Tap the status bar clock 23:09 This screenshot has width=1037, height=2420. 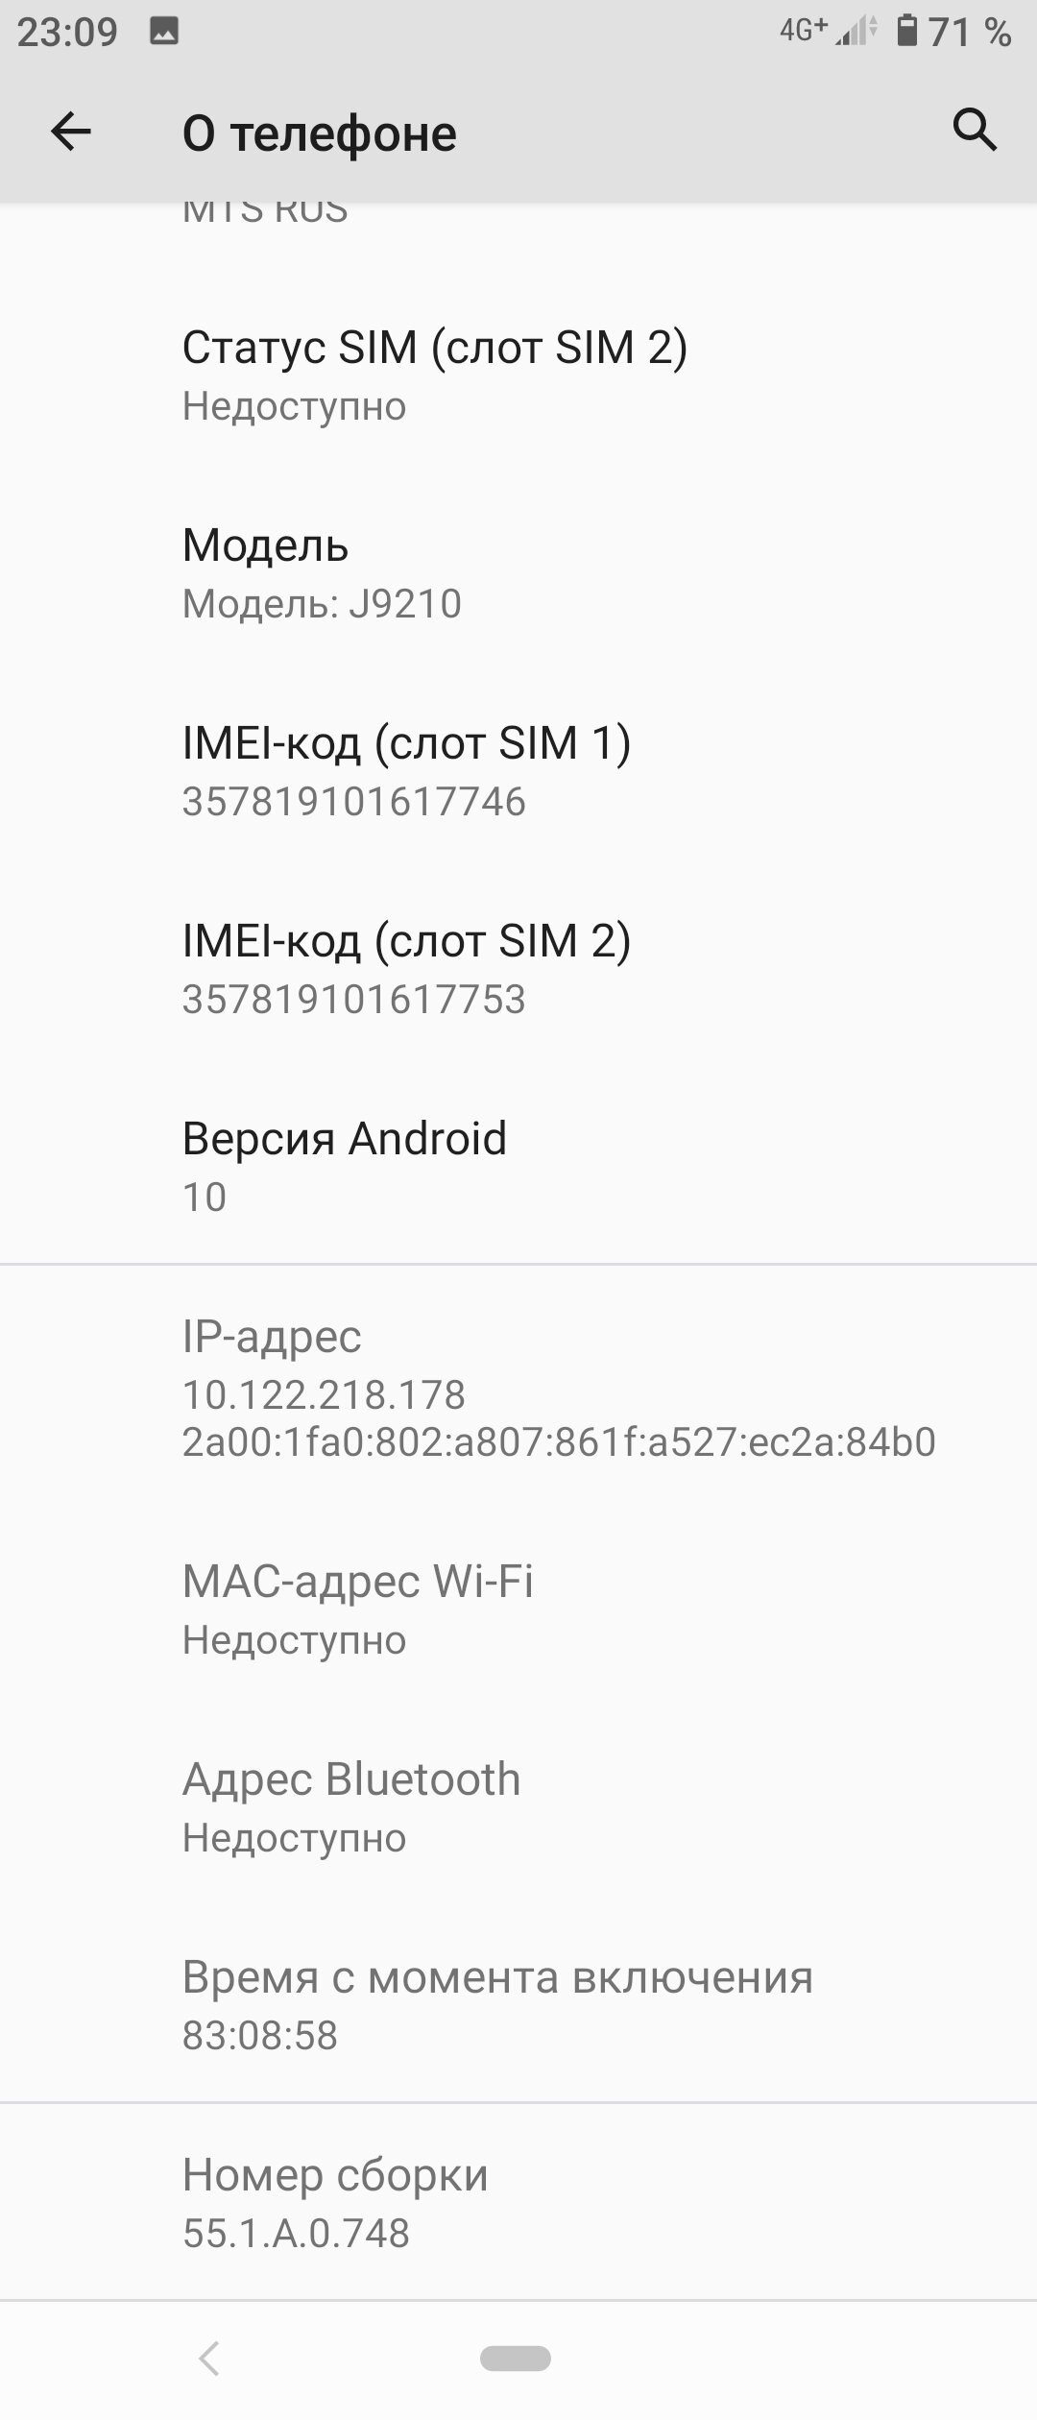point(67,33)
